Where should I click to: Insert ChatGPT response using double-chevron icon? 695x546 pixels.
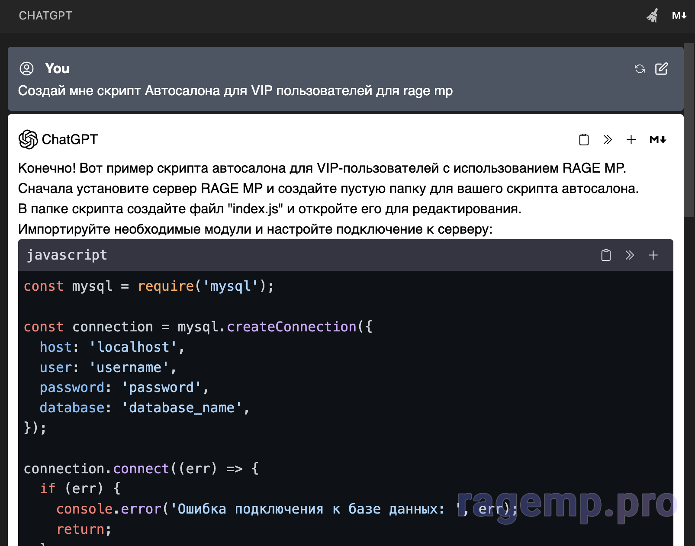tap(608, 139)
